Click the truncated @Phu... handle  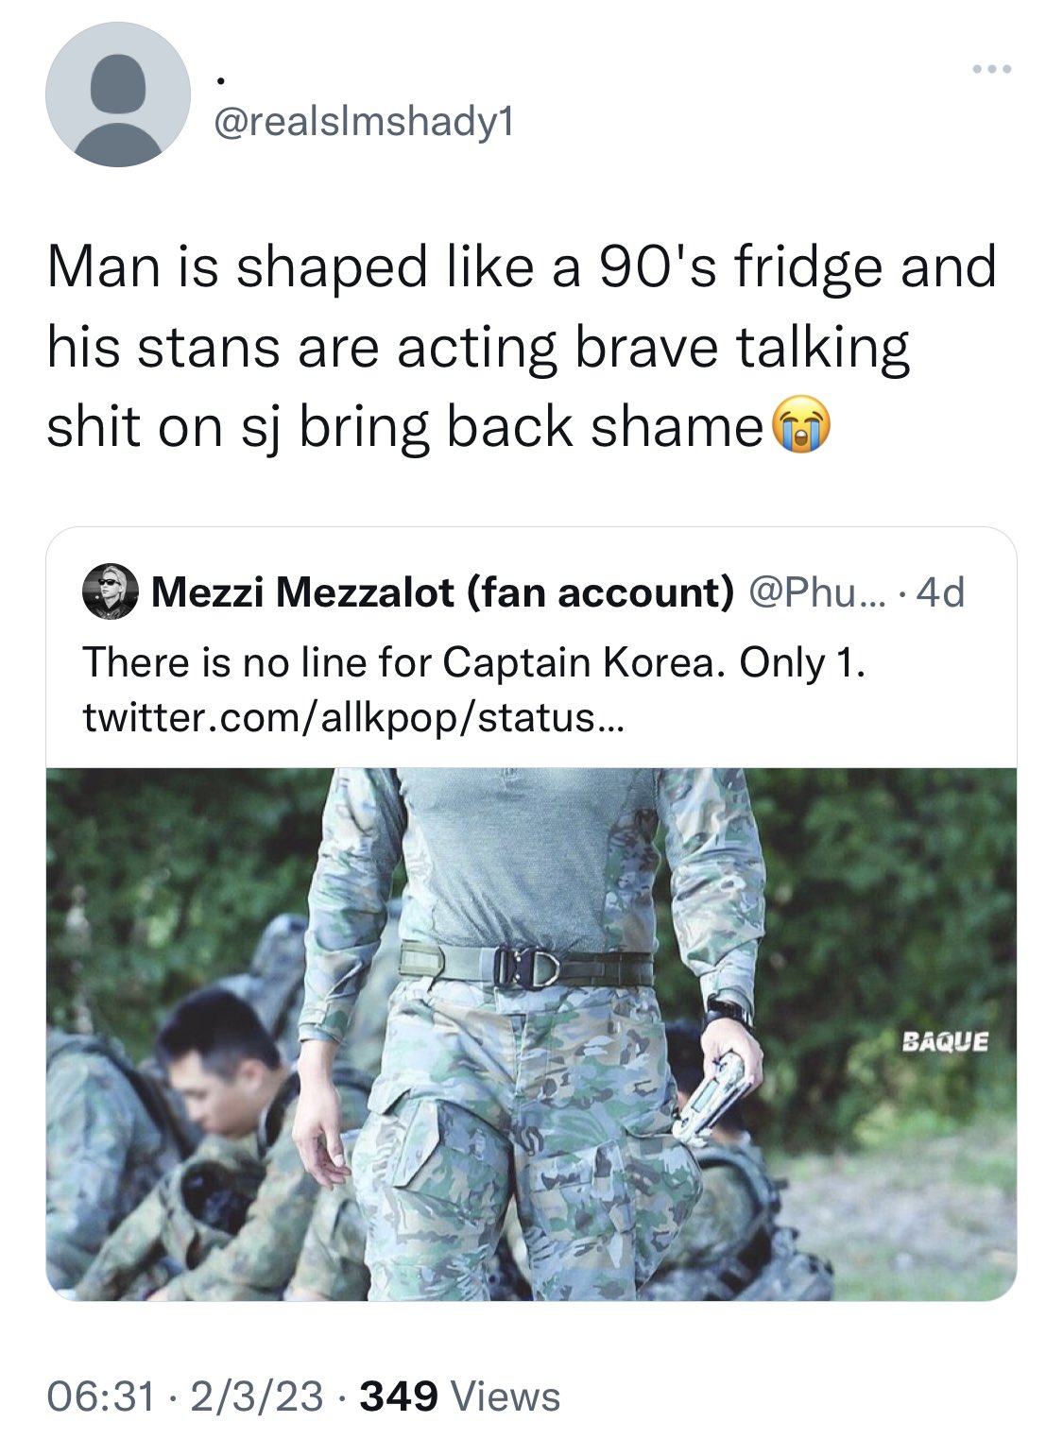click(814, 592)
